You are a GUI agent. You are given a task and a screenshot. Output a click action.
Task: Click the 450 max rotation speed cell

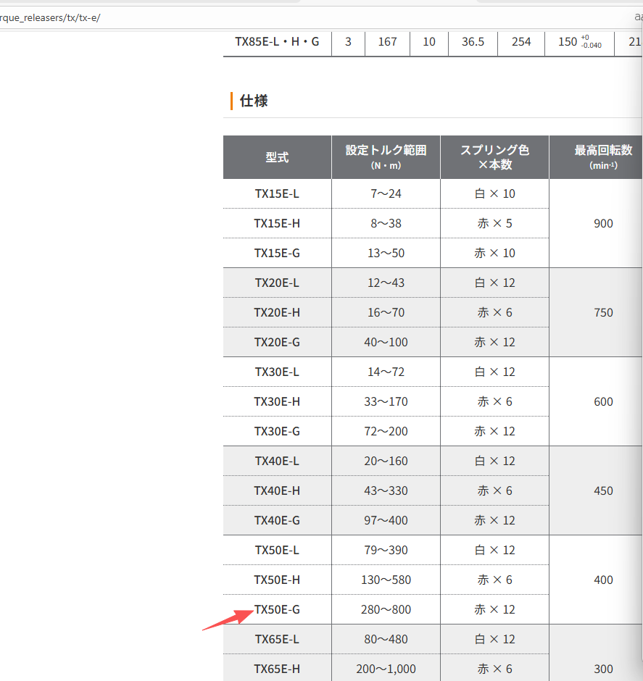tap(602, 491)
